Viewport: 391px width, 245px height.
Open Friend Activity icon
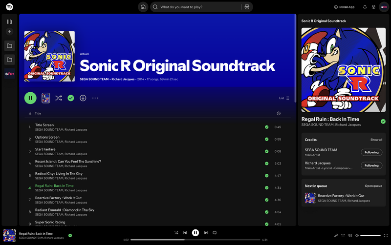(x=373, y=7)
